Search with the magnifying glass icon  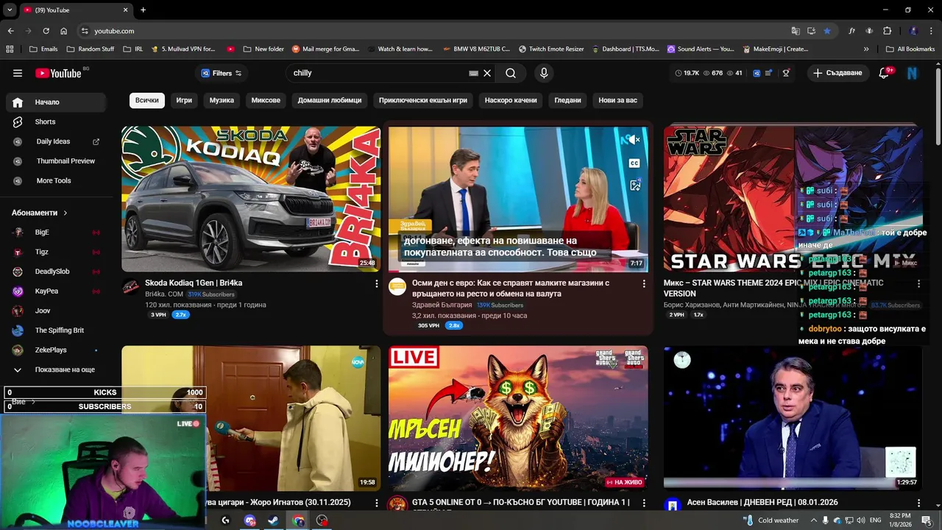(x=511, y=73)
